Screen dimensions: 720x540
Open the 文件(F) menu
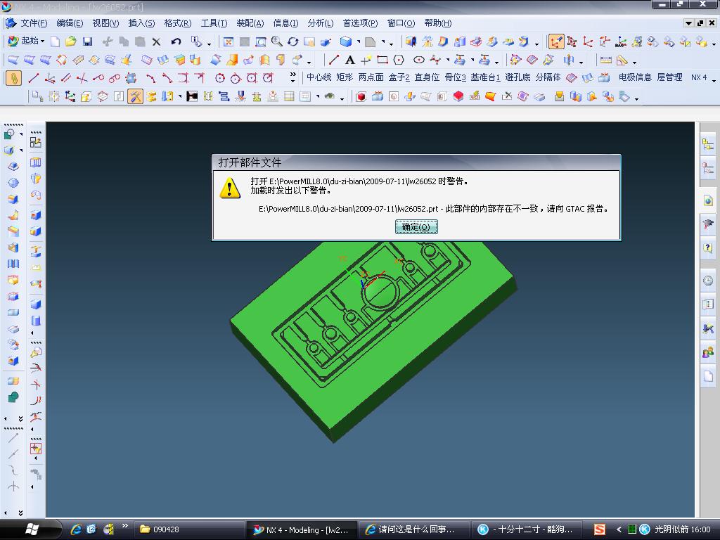point(33,23)
